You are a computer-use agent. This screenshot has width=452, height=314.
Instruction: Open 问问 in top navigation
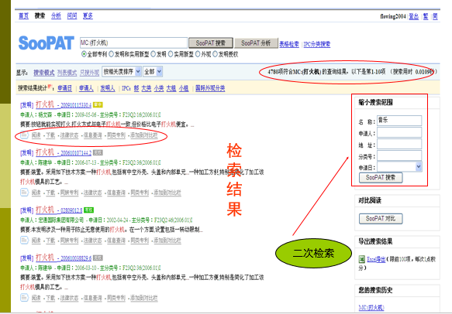coord(72,15)
